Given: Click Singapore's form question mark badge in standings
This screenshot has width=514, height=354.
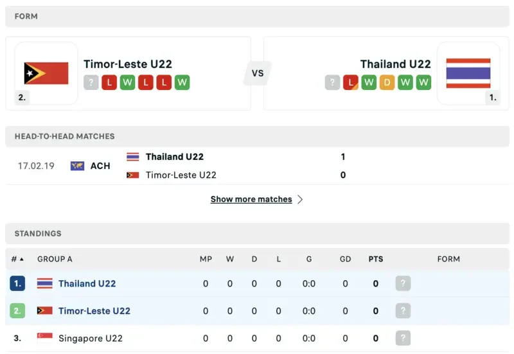Looking at the screenshot, I should pyautogui.click(x=403, y=338).
